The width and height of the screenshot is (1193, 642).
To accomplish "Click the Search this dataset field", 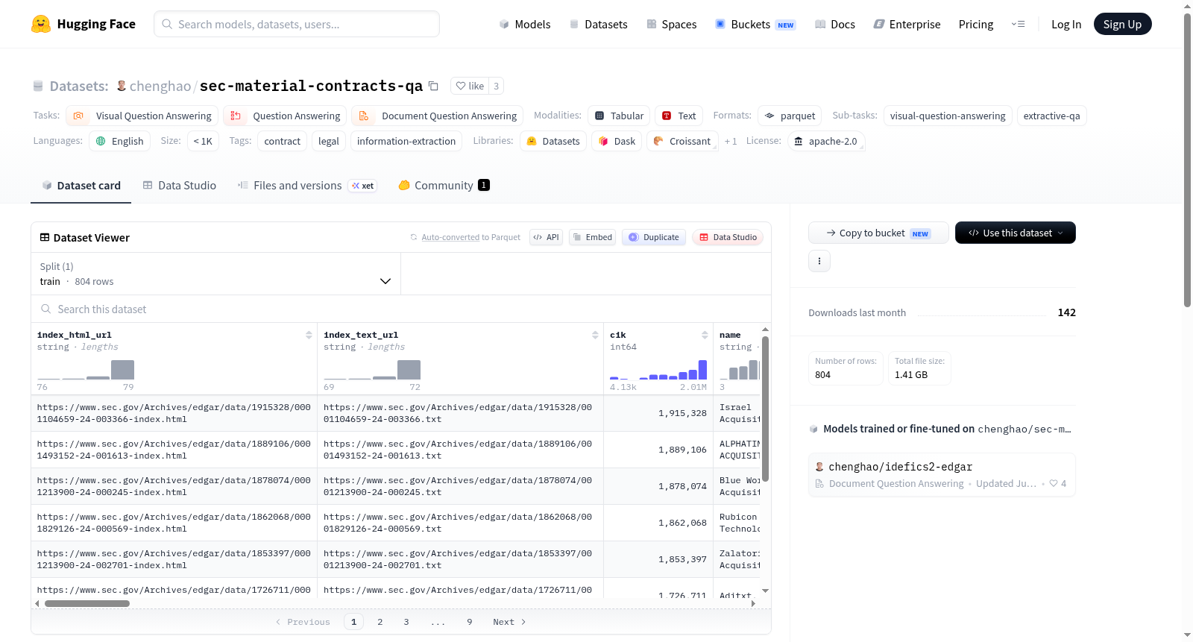I will 401,309.
